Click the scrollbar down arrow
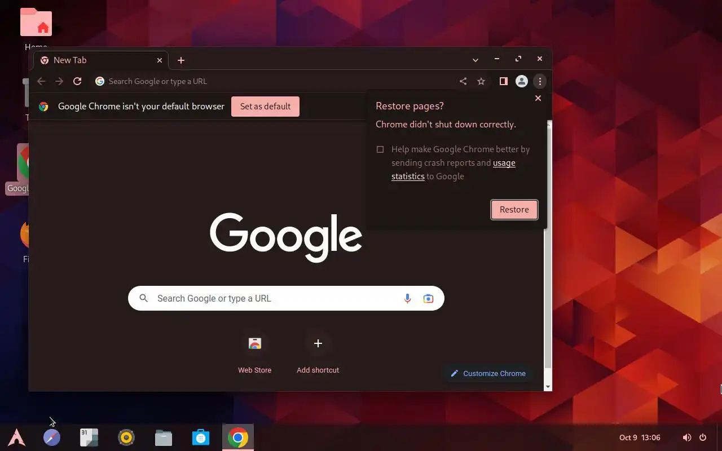The height and width of the screenshot is (451, 722). click(548, 387)
